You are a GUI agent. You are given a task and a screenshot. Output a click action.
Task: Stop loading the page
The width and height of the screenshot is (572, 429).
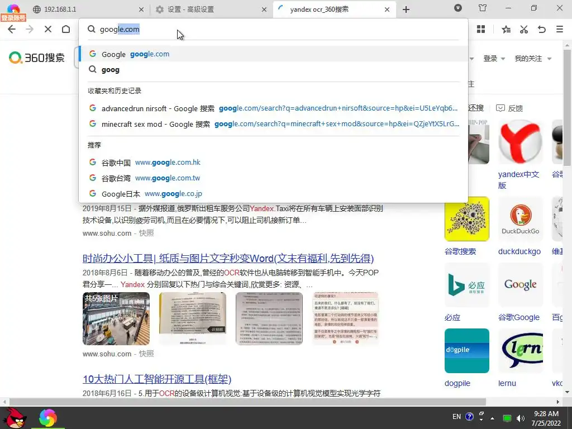click(48, 29)
